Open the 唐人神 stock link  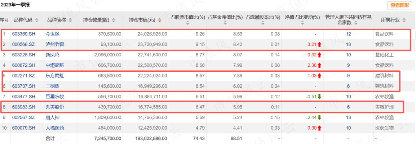click(x=52, y=117)
